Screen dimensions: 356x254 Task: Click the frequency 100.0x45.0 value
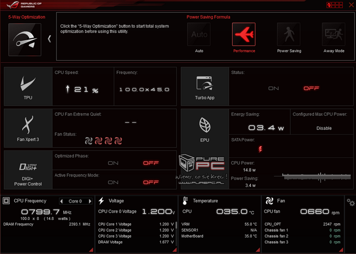coord(145,89)
